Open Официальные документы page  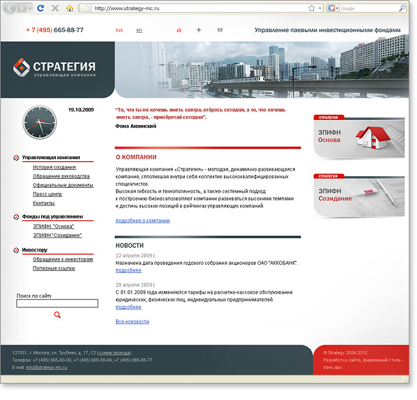pos(63,185)
